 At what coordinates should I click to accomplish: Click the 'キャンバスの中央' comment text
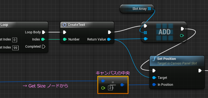click(113, 73)
